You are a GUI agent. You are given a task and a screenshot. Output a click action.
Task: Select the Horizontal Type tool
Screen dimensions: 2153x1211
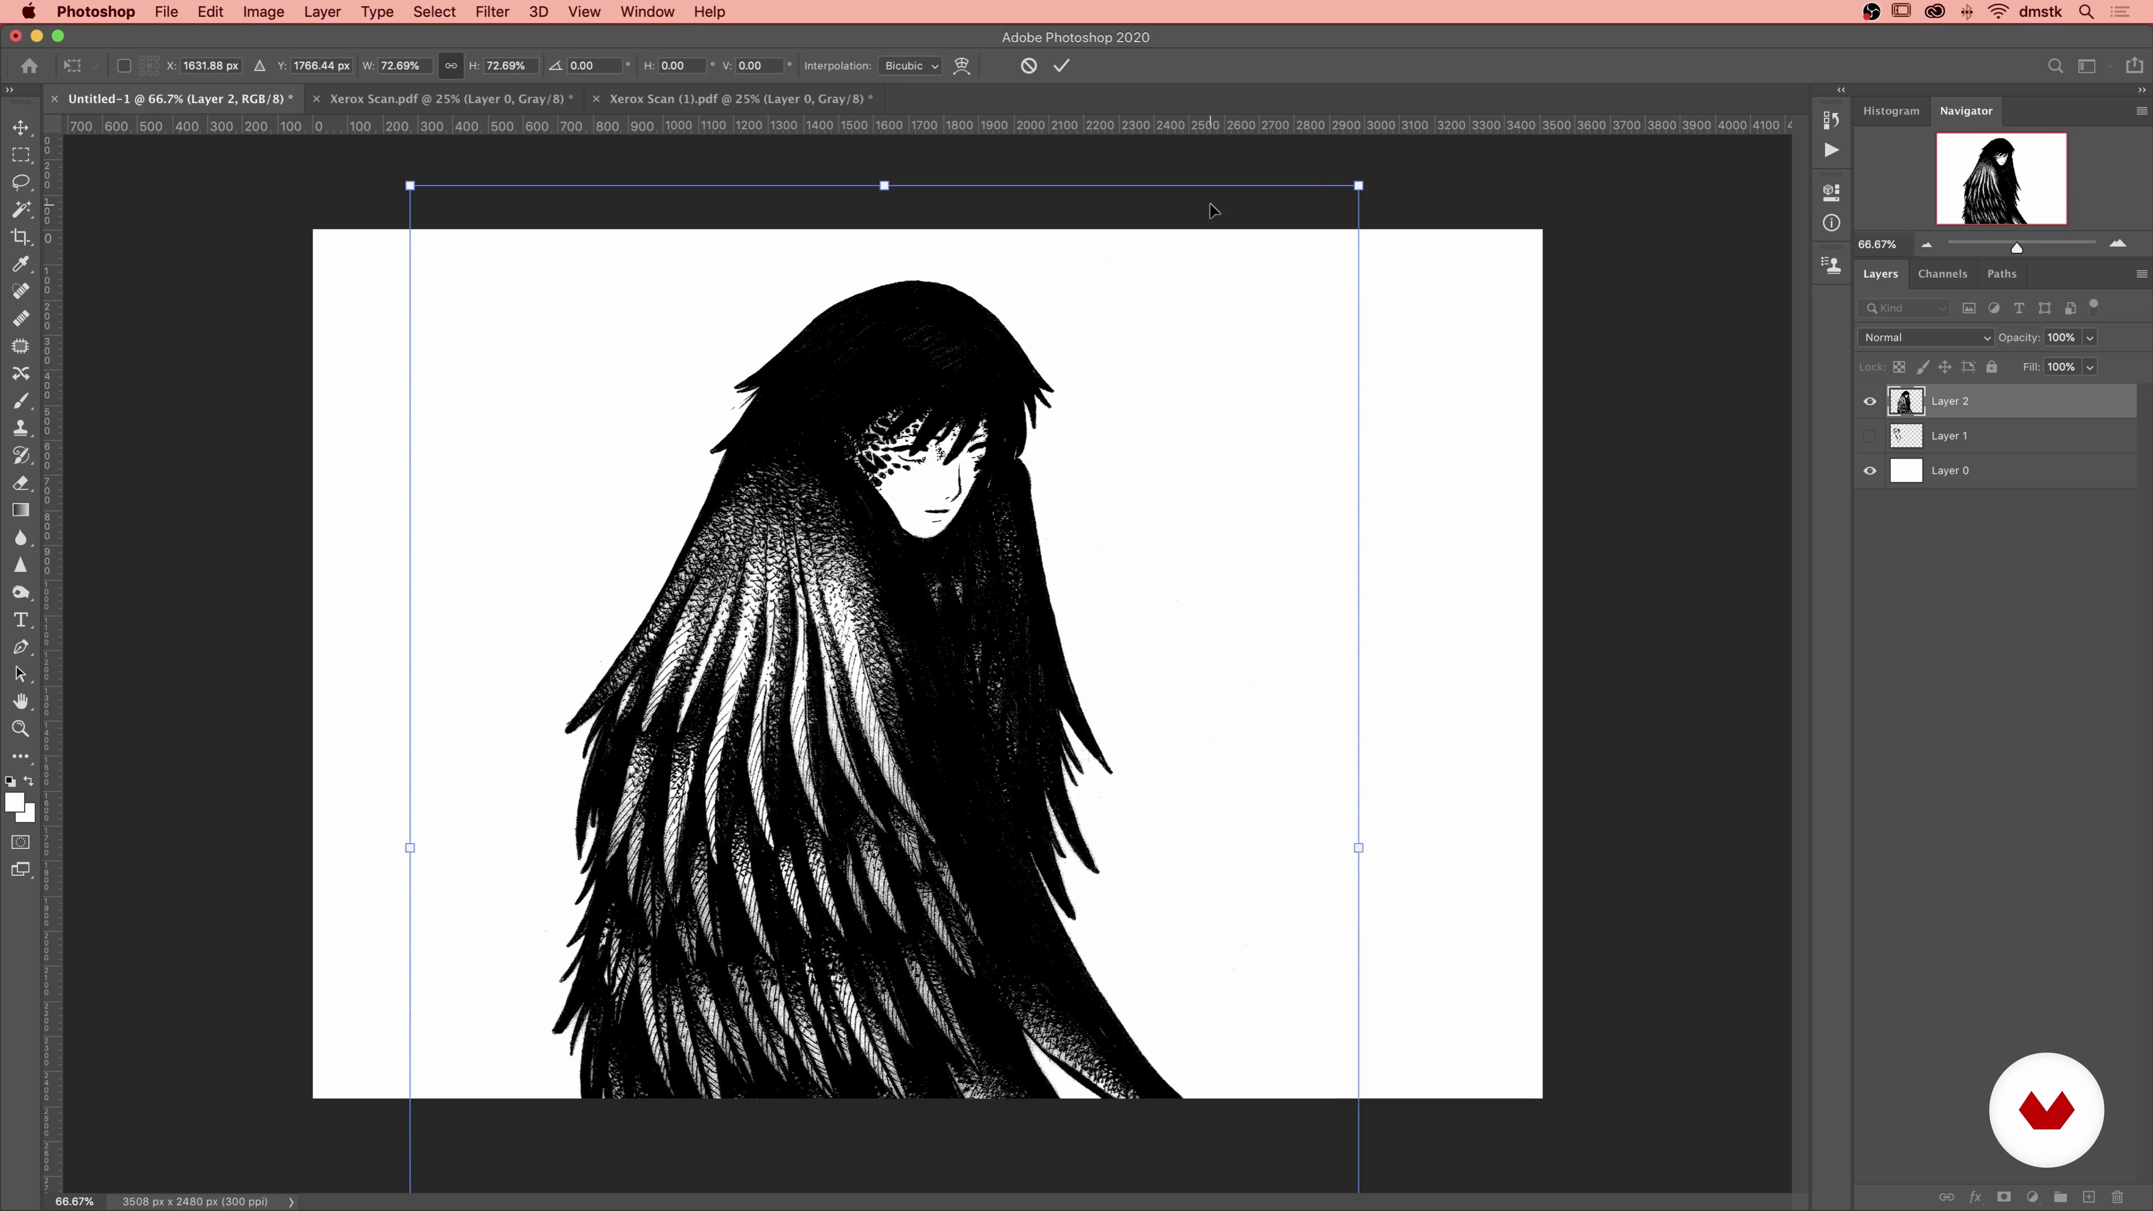[x=20, y=620]
